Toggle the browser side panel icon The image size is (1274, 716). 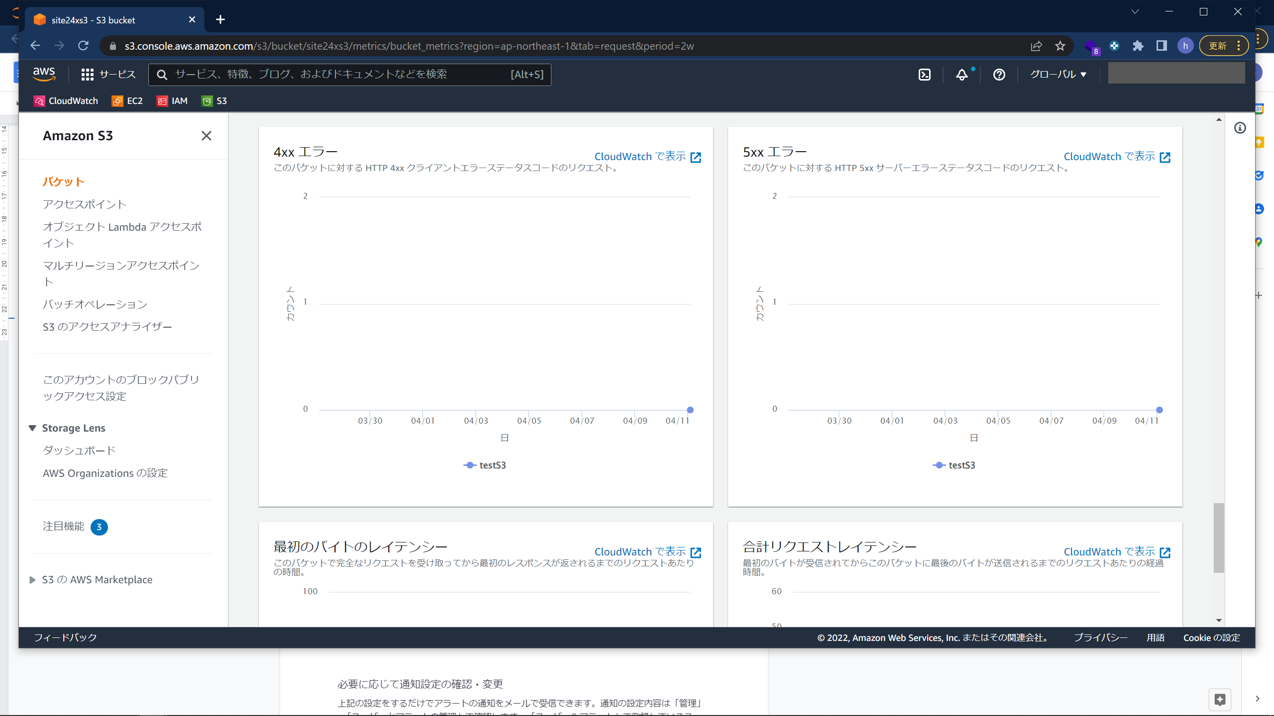[1162, 46]
